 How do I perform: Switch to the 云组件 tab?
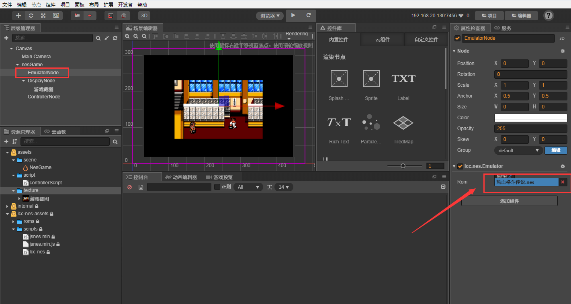coord(383,40)
